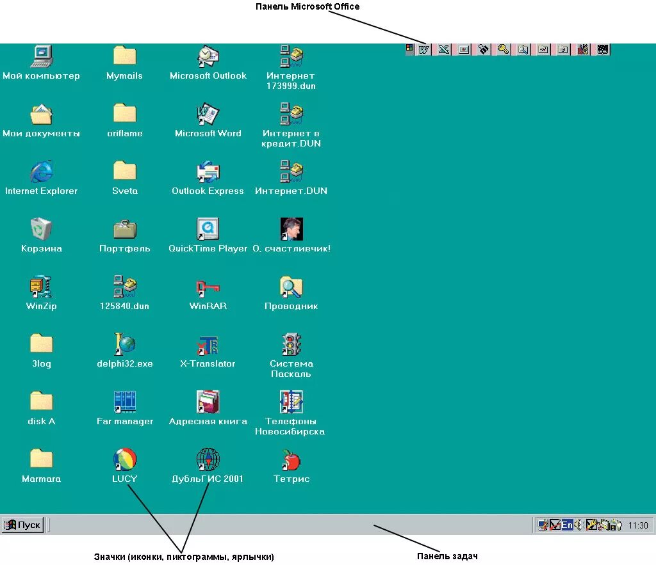Open the Office panel control menu icon
656x565 pixels.
click(x=409, y=49)
